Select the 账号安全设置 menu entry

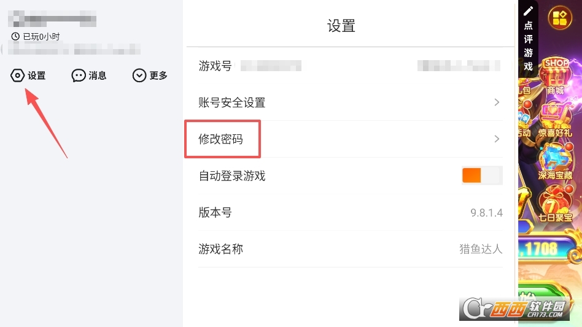click(x=231, y=102)
